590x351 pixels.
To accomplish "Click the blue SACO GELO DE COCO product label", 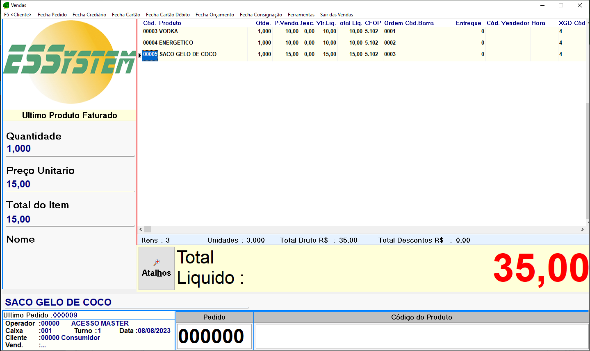I will coord(58,302).
